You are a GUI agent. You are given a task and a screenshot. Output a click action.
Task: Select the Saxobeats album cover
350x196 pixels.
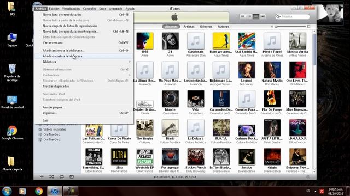pos(196,41)
